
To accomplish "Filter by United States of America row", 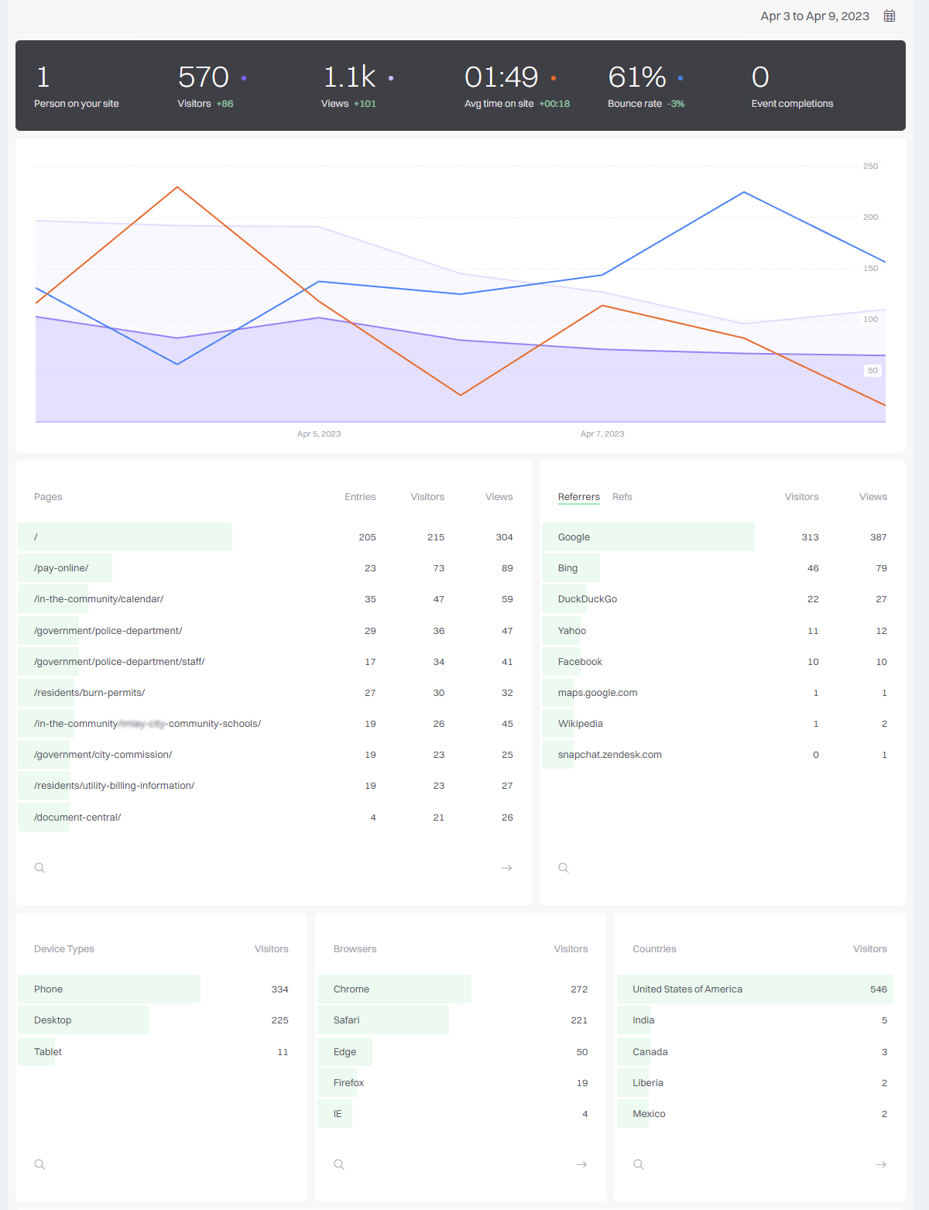I will [x=687, y=989].
